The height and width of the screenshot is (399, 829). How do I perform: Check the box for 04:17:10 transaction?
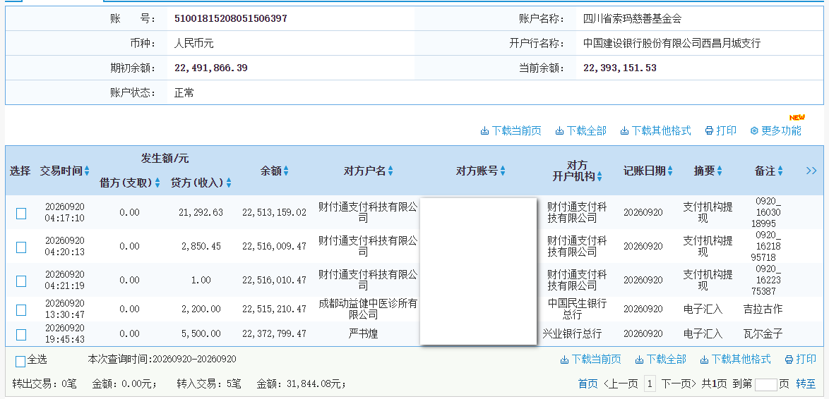(21, 213)
